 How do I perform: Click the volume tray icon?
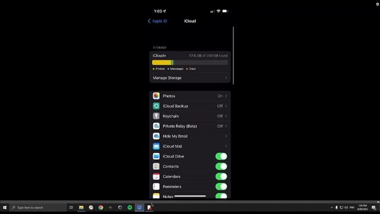coord(346,207)
